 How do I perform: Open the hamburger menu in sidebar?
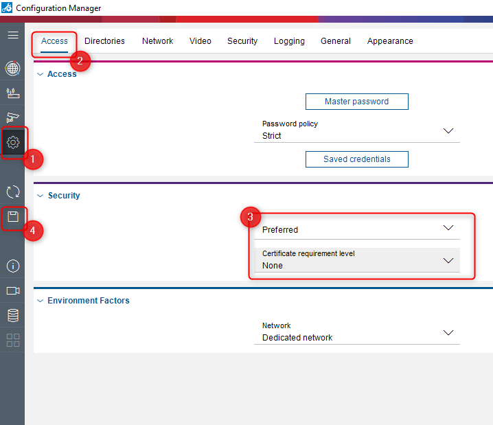coord(12,34)
